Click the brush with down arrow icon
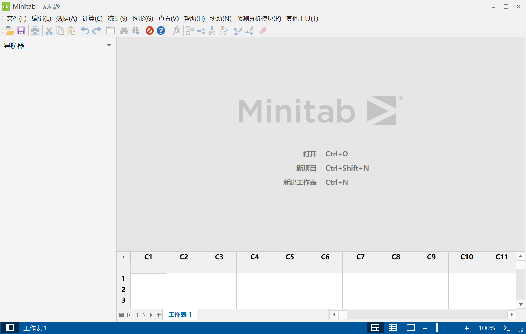Viewport: 526px width, 334px height. coord(249,31)
